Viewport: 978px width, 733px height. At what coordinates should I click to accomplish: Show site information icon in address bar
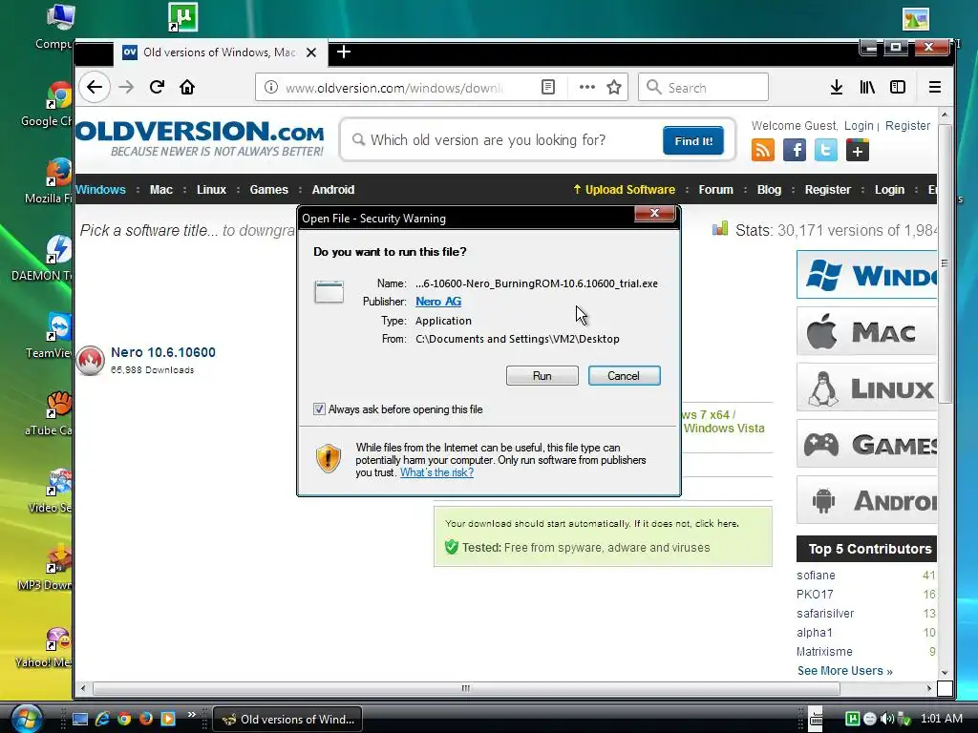click(x=270, y=87)
